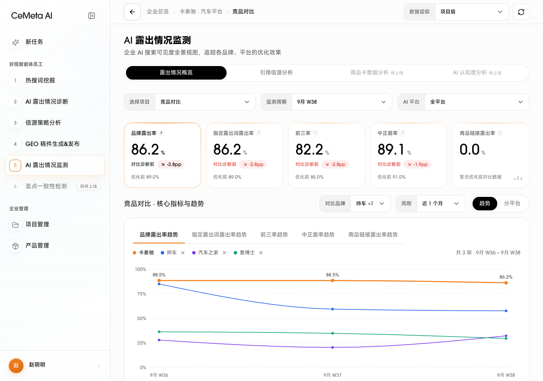Go to 卡泰驰 · 汽车平台 breadcrumb

[201, 12]
